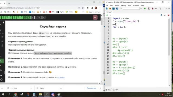Screen dimensions: 173x97
Task: Open the Chrome three-dot menu
Action: 100,8
